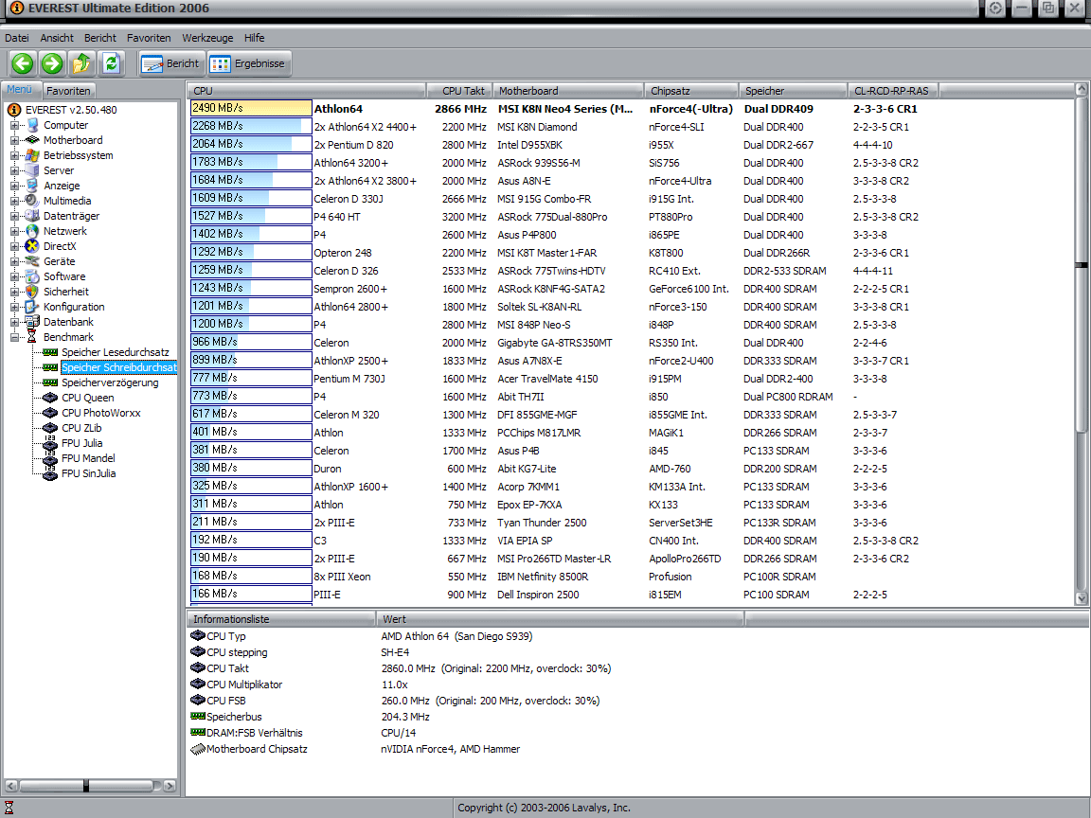Viewport: 1091px width, 818px height.
Task: Switch to the Menü tab
Action: (x=20, y=90)
